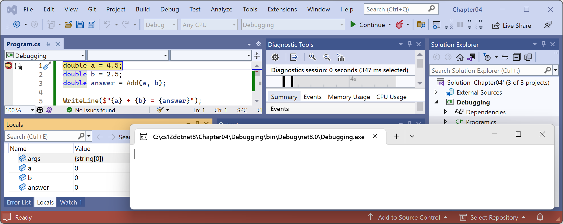Viewport: 563px width, 224px height.
Task: Click the Locals search field
Action: pos(42,136)
